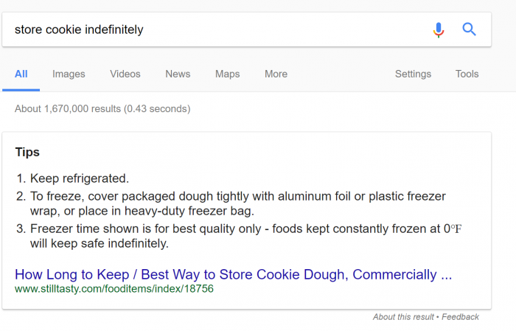516x331 pixels.
Task: Open 'About this result' link
Action: tap(403, 317)
